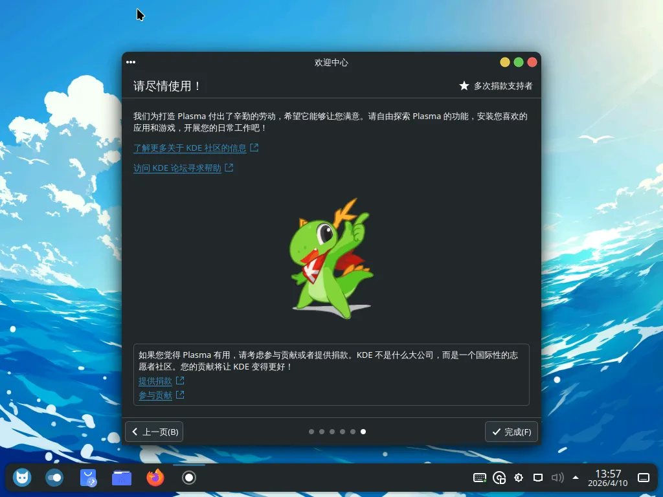Click the external-link icon after KDE 论坛寻求帮助
This screenshot has width=663, height=497.
click(x=229, y=168)
